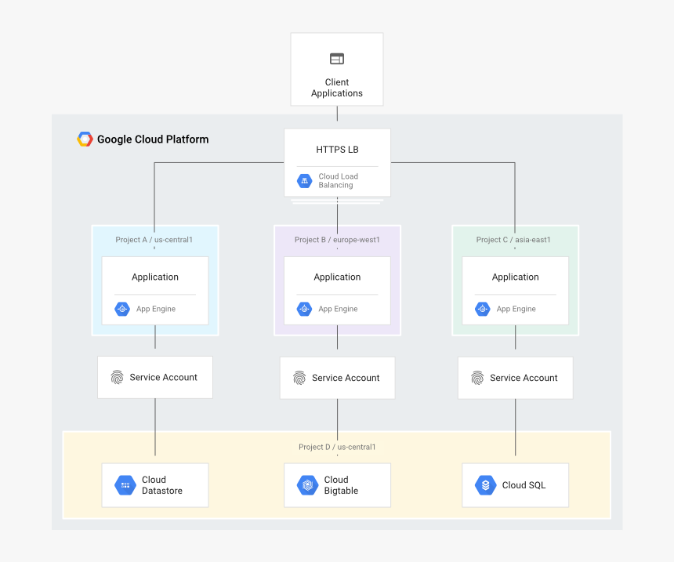Select the Cloud Load Balancing label
Screen dimensions: 674x562
[339, 180]
